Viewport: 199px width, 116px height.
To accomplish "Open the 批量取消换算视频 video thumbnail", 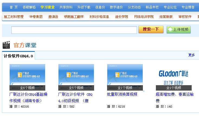I will (125, 77).
